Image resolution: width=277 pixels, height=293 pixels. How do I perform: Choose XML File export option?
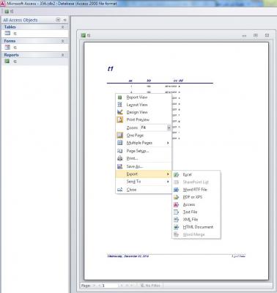[x=196, y=220]
